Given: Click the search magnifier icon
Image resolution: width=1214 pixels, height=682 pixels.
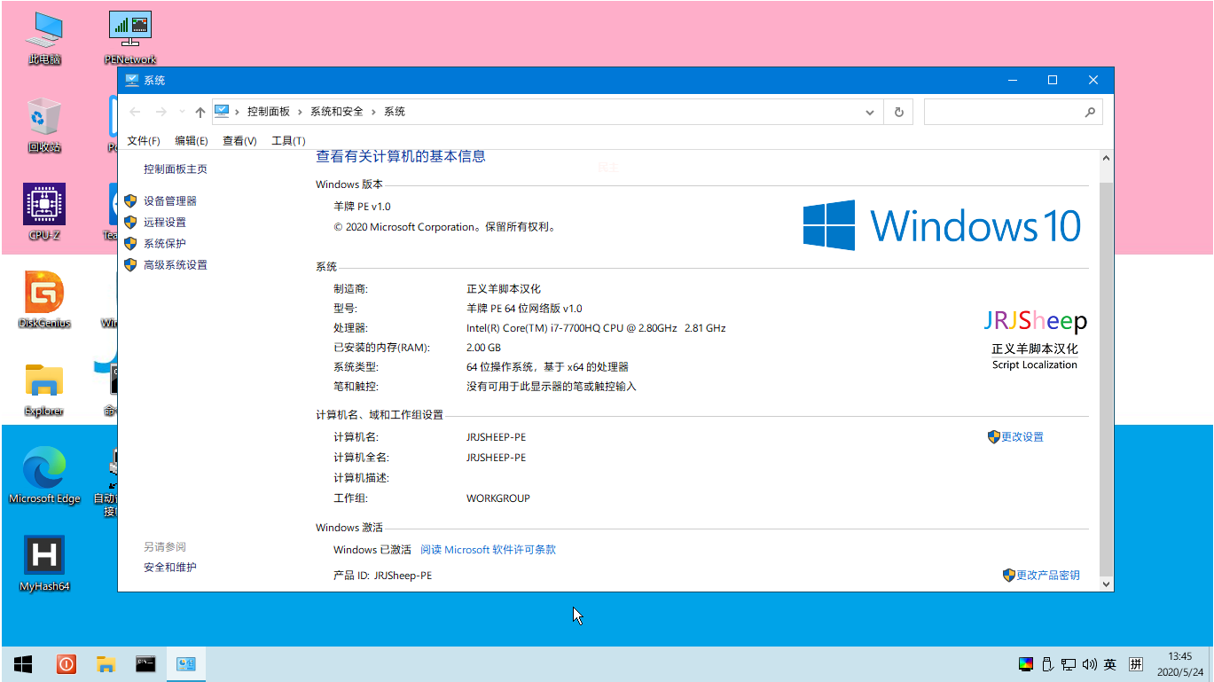Looking at the screenshot, I should pos(1090,113).
